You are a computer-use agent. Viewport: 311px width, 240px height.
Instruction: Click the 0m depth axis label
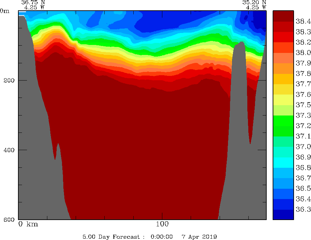(5, 11)
